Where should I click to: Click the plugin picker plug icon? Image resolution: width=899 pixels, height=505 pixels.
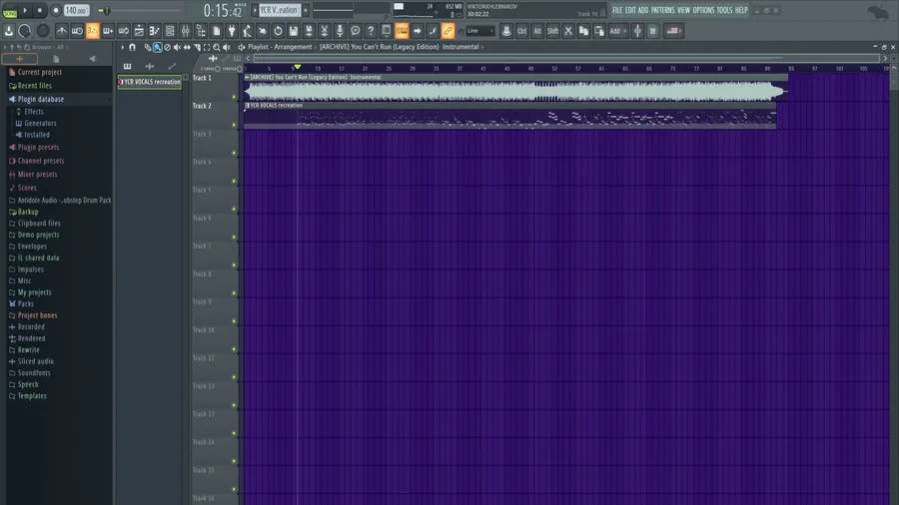point(232,31)
